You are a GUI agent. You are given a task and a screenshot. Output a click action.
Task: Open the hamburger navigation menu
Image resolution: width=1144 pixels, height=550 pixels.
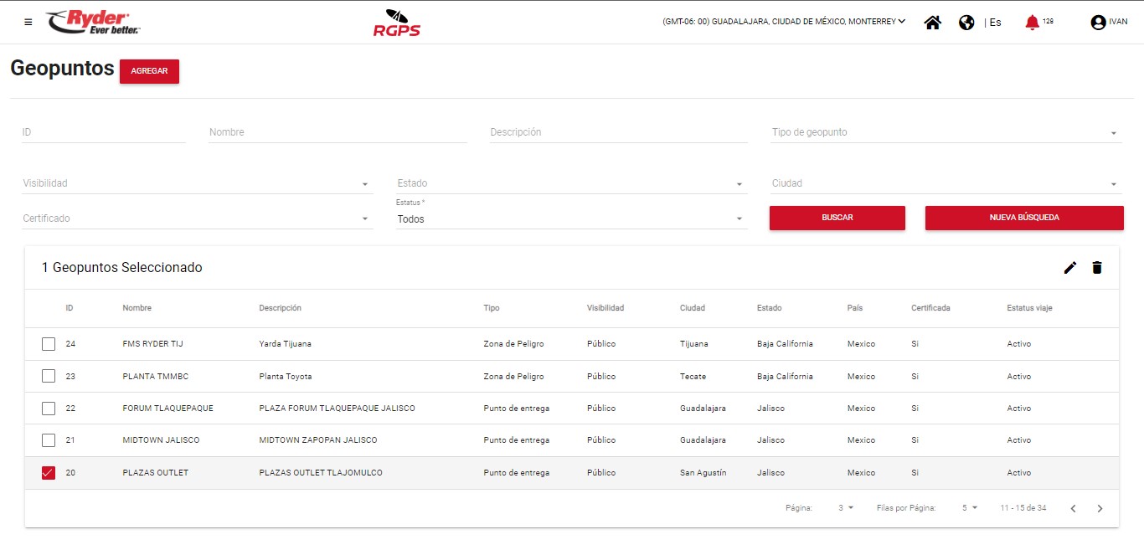click(x=28, y=23)
